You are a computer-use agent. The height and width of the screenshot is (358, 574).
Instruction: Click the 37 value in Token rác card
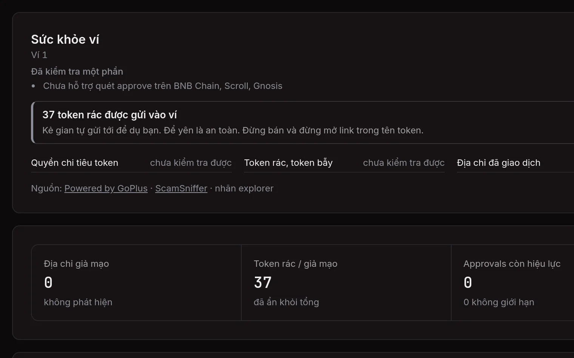point(263,283)
